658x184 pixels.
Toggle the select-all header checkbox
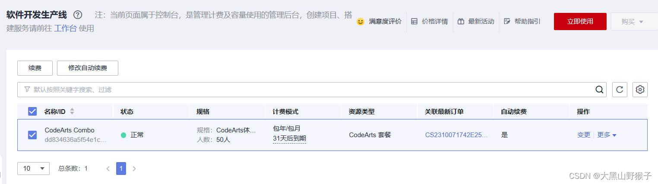32,111
